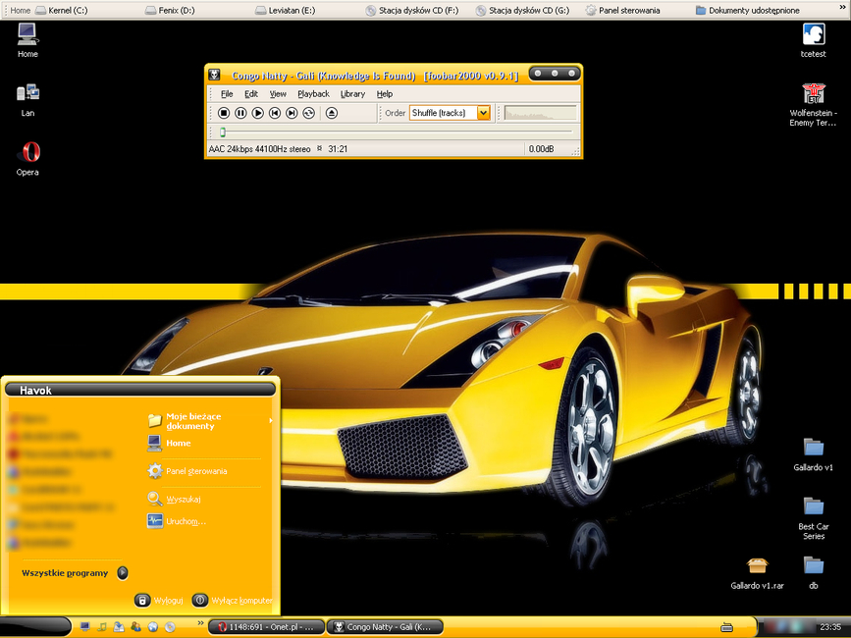Select the Wolfenstein Enemy Territory desktop icon
This screenshot has height=638, width=851.
tap(813, 105)
